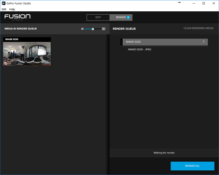Click the large thumbnail size icon
The image size is (219, 175).
[104, 29]
